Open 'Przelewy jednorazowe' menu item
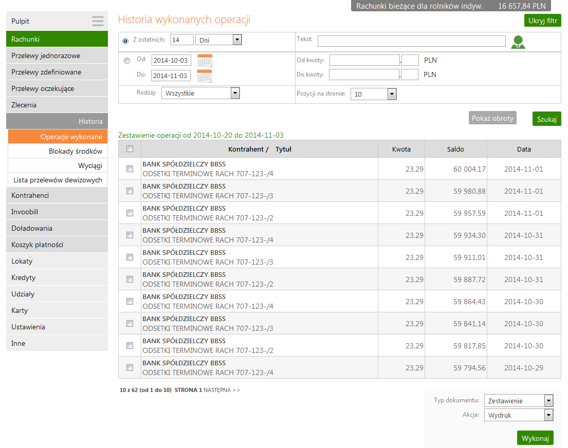This screenshot has width=568, height=448. point(57,55)
